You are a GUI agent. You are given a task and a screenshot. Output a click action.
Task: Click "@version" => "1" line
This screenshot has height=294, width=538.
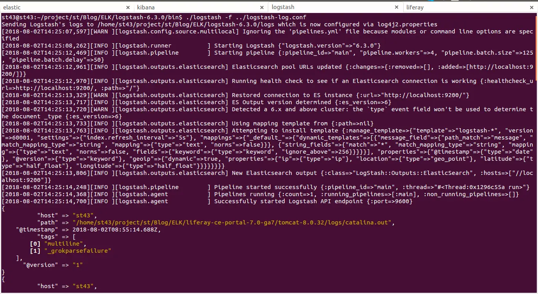[x=53, y=265]
